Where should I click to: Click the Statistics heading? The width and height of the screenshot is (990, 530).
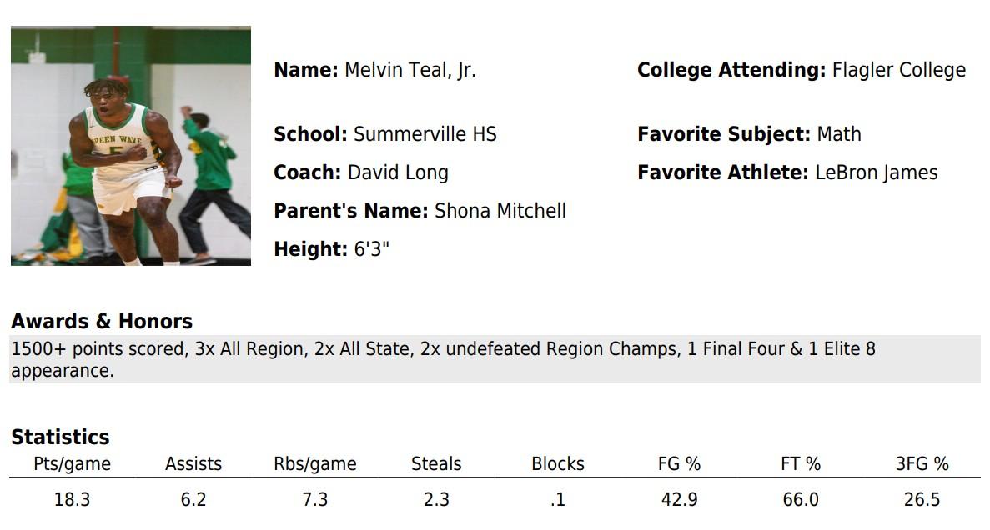(60, 437)
